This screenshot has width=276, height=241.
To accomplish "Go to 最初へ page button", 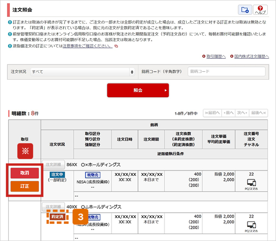I will [x=213, y=113].
